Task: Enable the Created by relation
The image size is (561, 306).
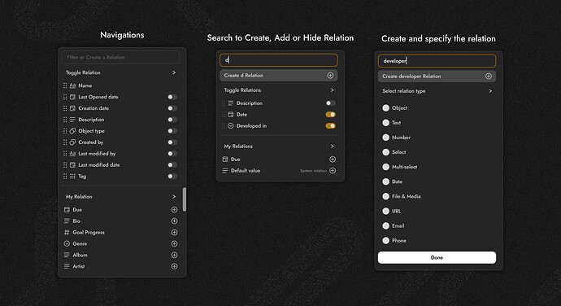Action: [x=172, y=142]
